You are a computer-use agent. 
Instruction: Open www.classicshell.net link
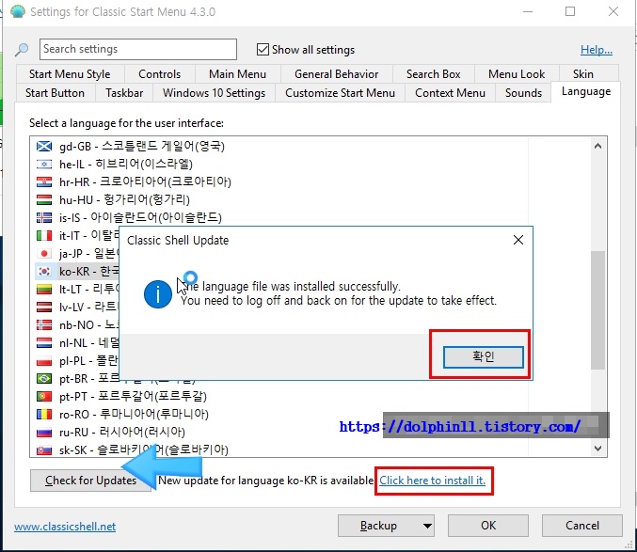tap(65, 527)
